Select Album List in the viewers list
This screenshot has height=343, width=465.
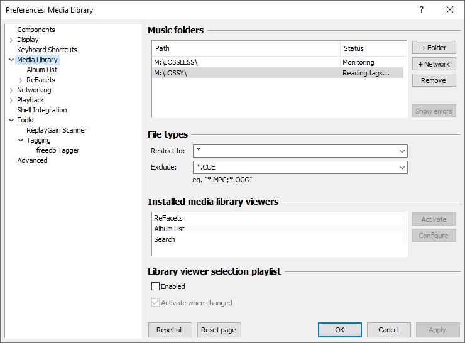[x=169, y=229]
